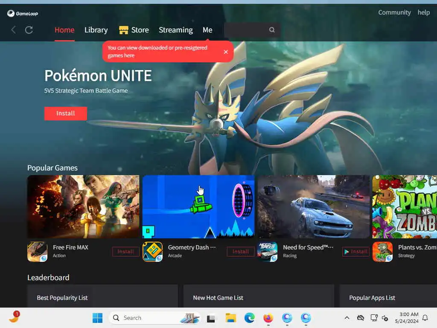Viewport: 437px width, 328px height.
Task: Refresh the page with reload icon
Action: click(x=29, y=30)
